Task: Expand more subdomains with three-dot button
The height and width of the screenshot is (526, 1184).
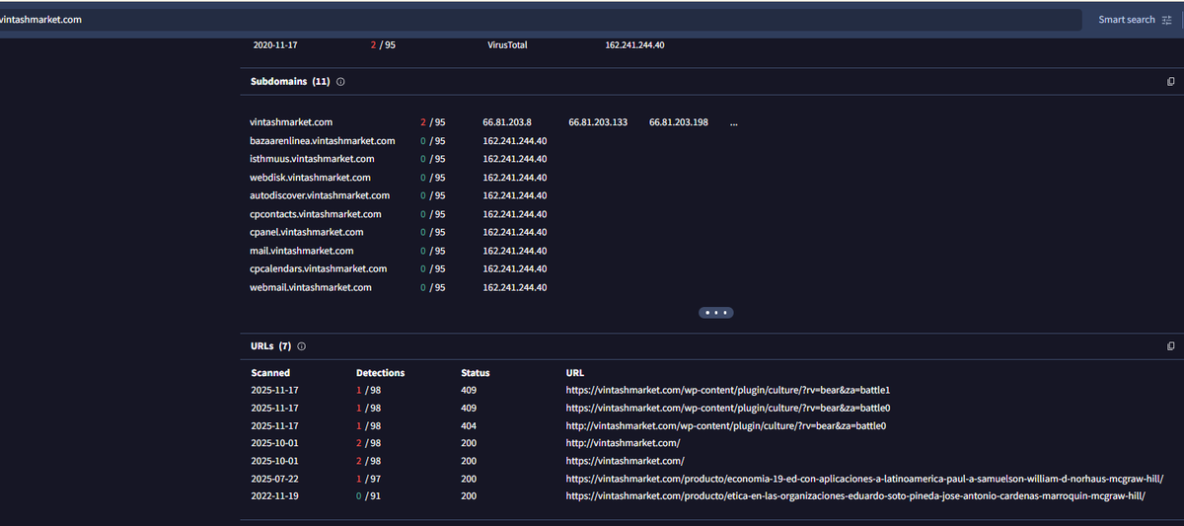Action: pyautogui.click(x=716, y=313)
